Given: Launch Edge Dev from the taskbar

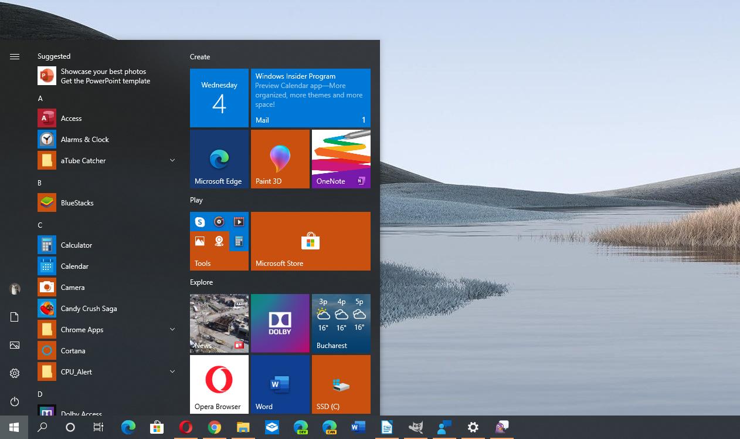Looking at the screenshot, I should click(301, 427).
